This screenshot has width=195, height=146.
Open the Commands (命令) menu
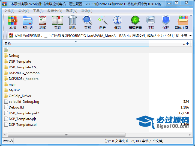tap(24, 11)
